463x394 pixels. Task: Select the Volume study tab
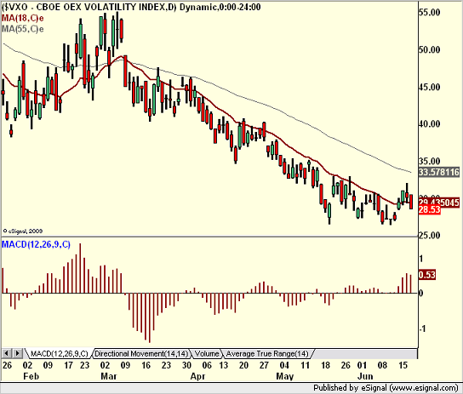click(207, 353)
